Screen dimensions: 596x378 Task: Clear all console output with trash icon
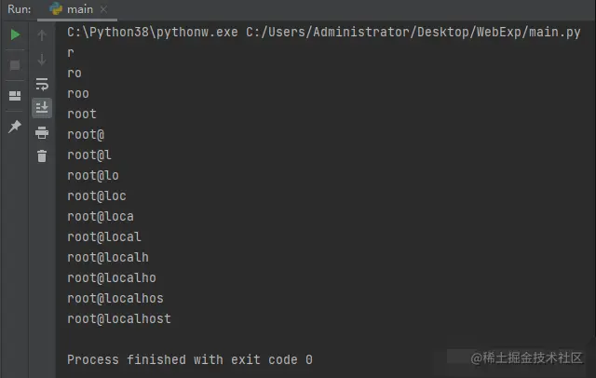(42, 155)
